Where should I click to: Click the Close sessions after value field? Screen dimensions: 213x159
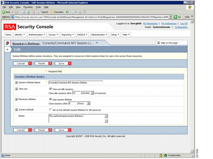[x=72, y=103]
